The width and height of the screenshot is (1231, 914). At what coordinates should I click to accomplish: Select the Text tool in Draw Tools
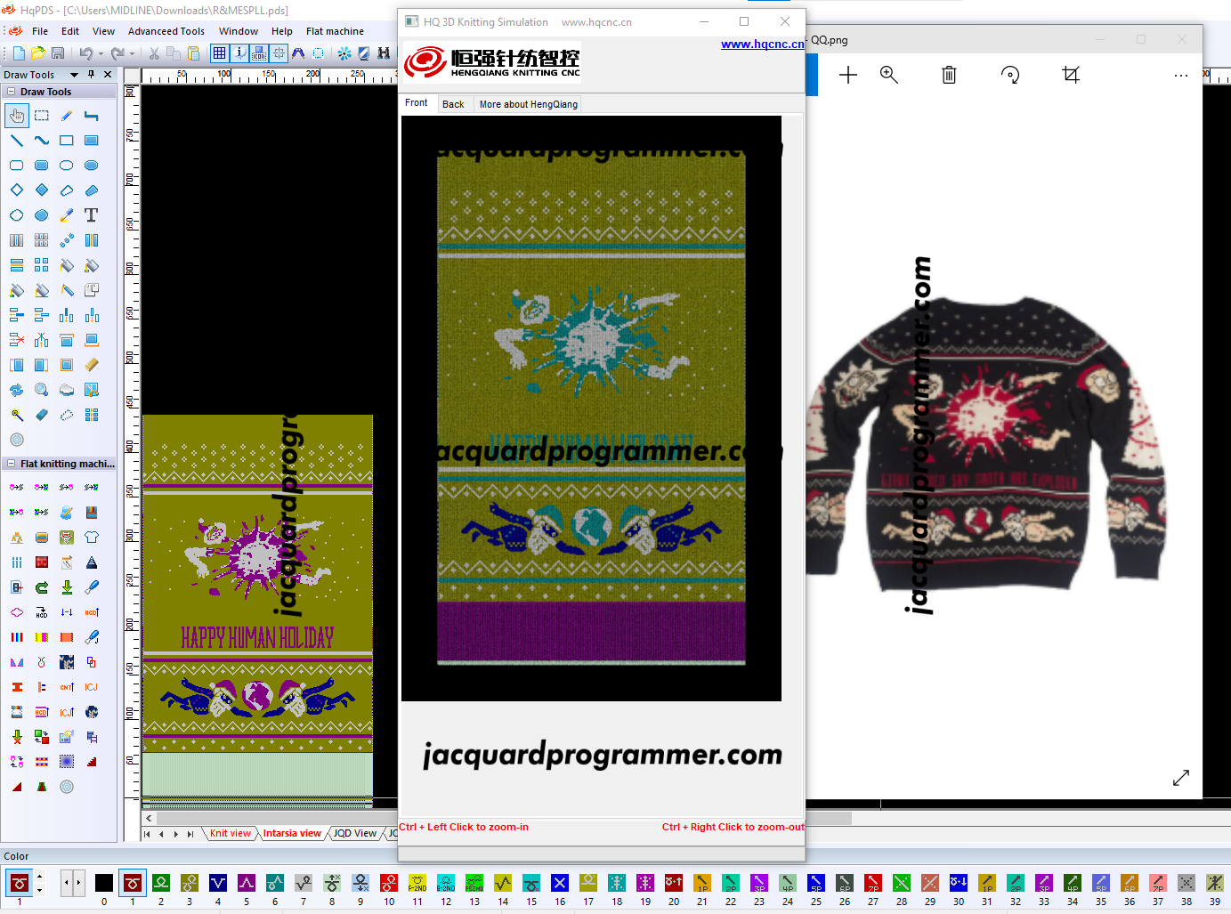pos(91,215)
